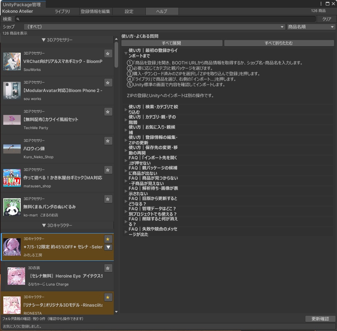Click the Kuro_Neko_Shop shop name
The image size is (337, 331).
(39, 157)
